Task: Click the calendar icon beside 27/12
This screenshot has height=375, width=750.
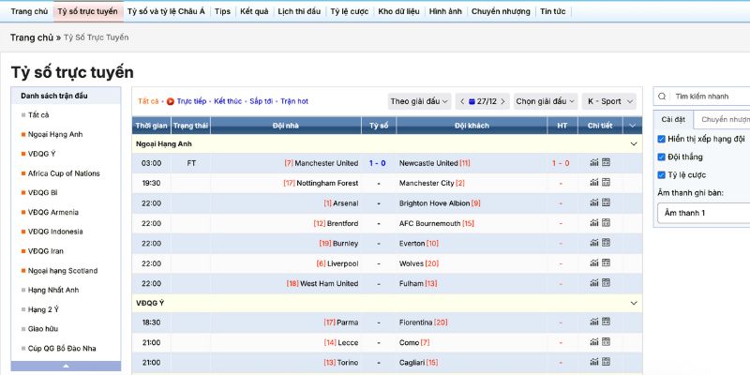Action: [x=472, y=101]
